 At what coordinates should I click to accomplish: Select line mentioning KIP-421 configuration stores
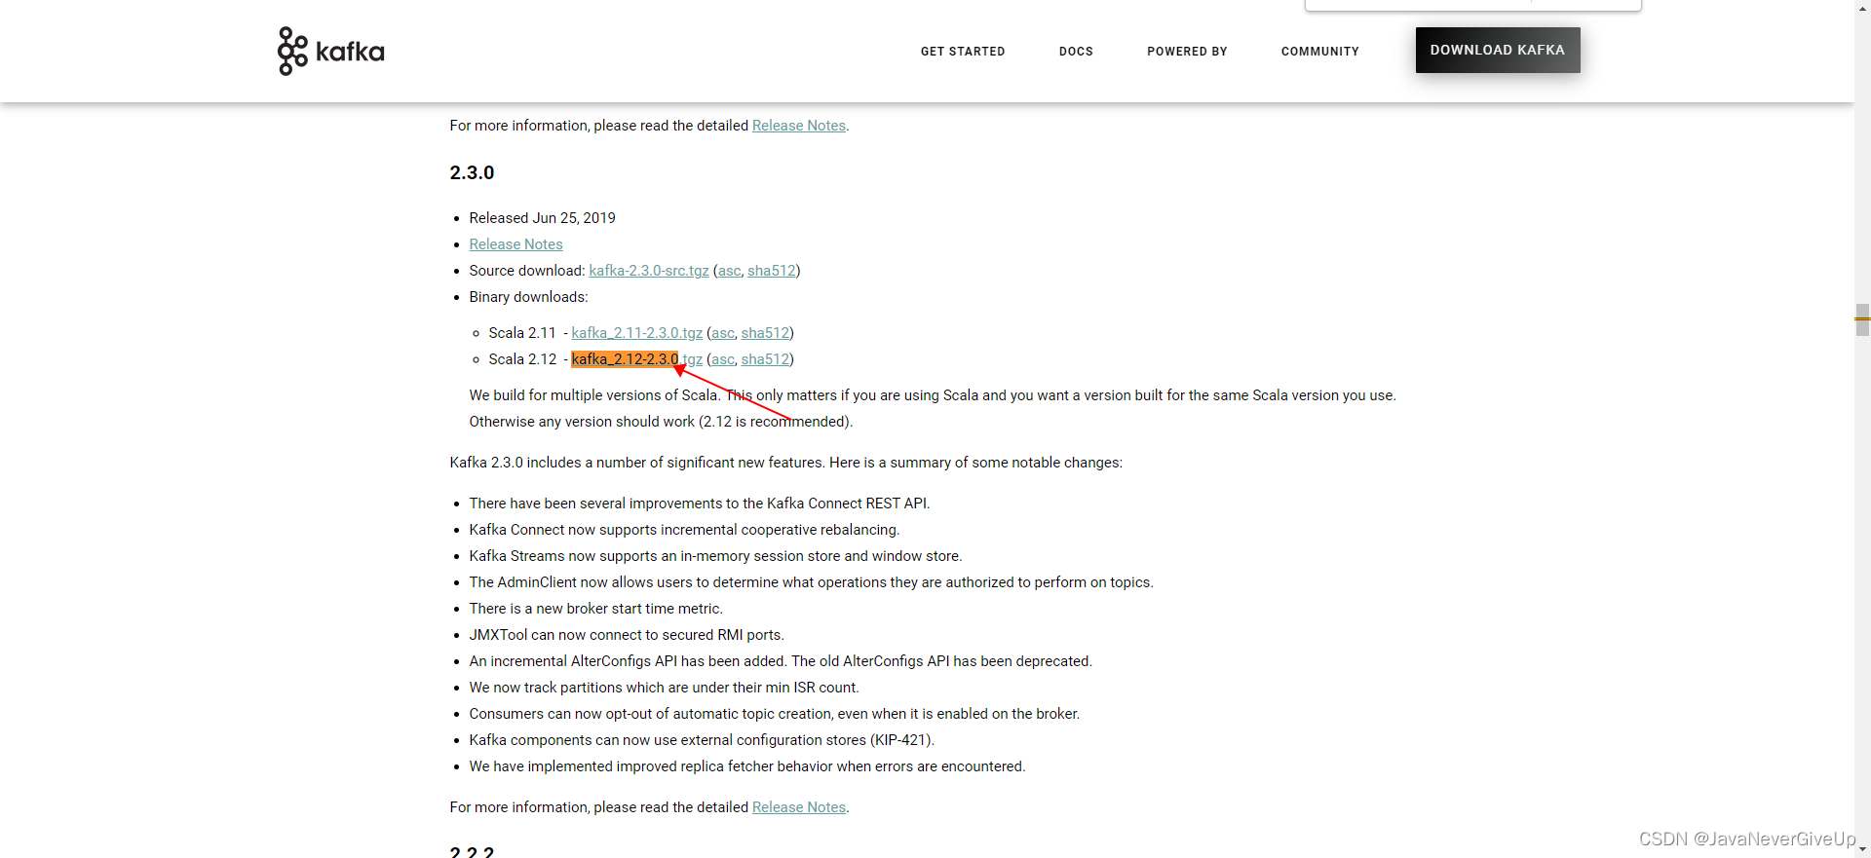coord(702,740)
